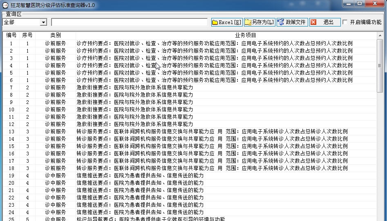The height and width of the screenshot is (221, 387).
Task: Select row 8 急救衔接要点 entry
Action: [x=135, y=95]
